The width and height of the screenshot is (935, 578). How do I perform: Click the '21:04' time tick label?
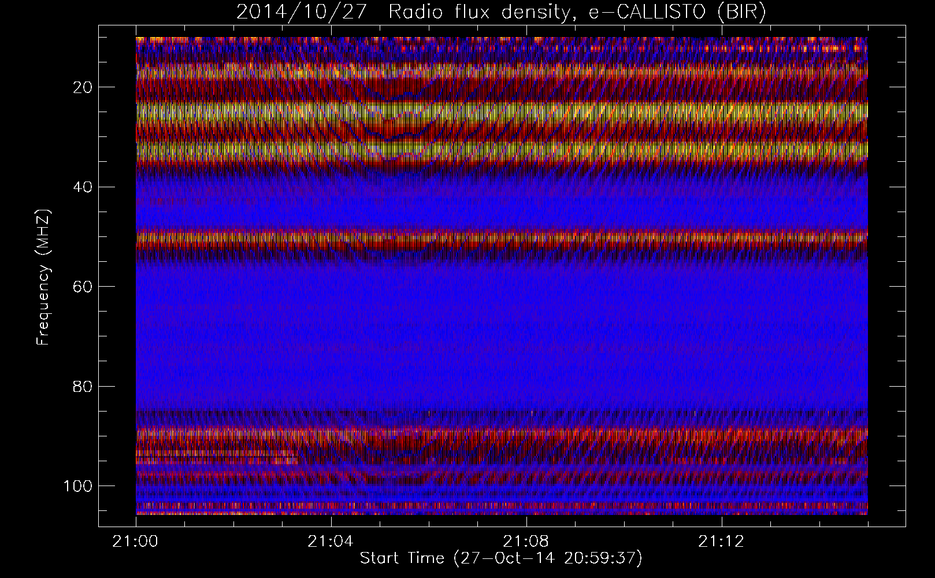point(331,542)
